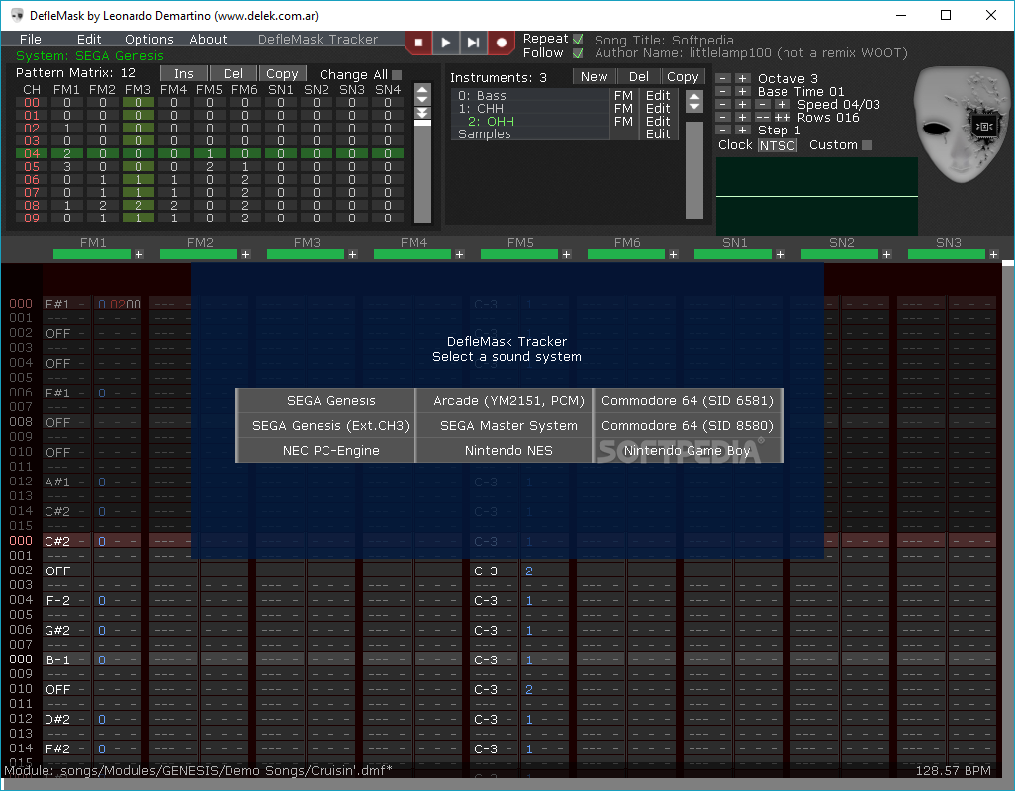This screenshot has height=791, width=1015.
Task: Click Pattern Matrix Del button
Action: [x=233, y=74]
